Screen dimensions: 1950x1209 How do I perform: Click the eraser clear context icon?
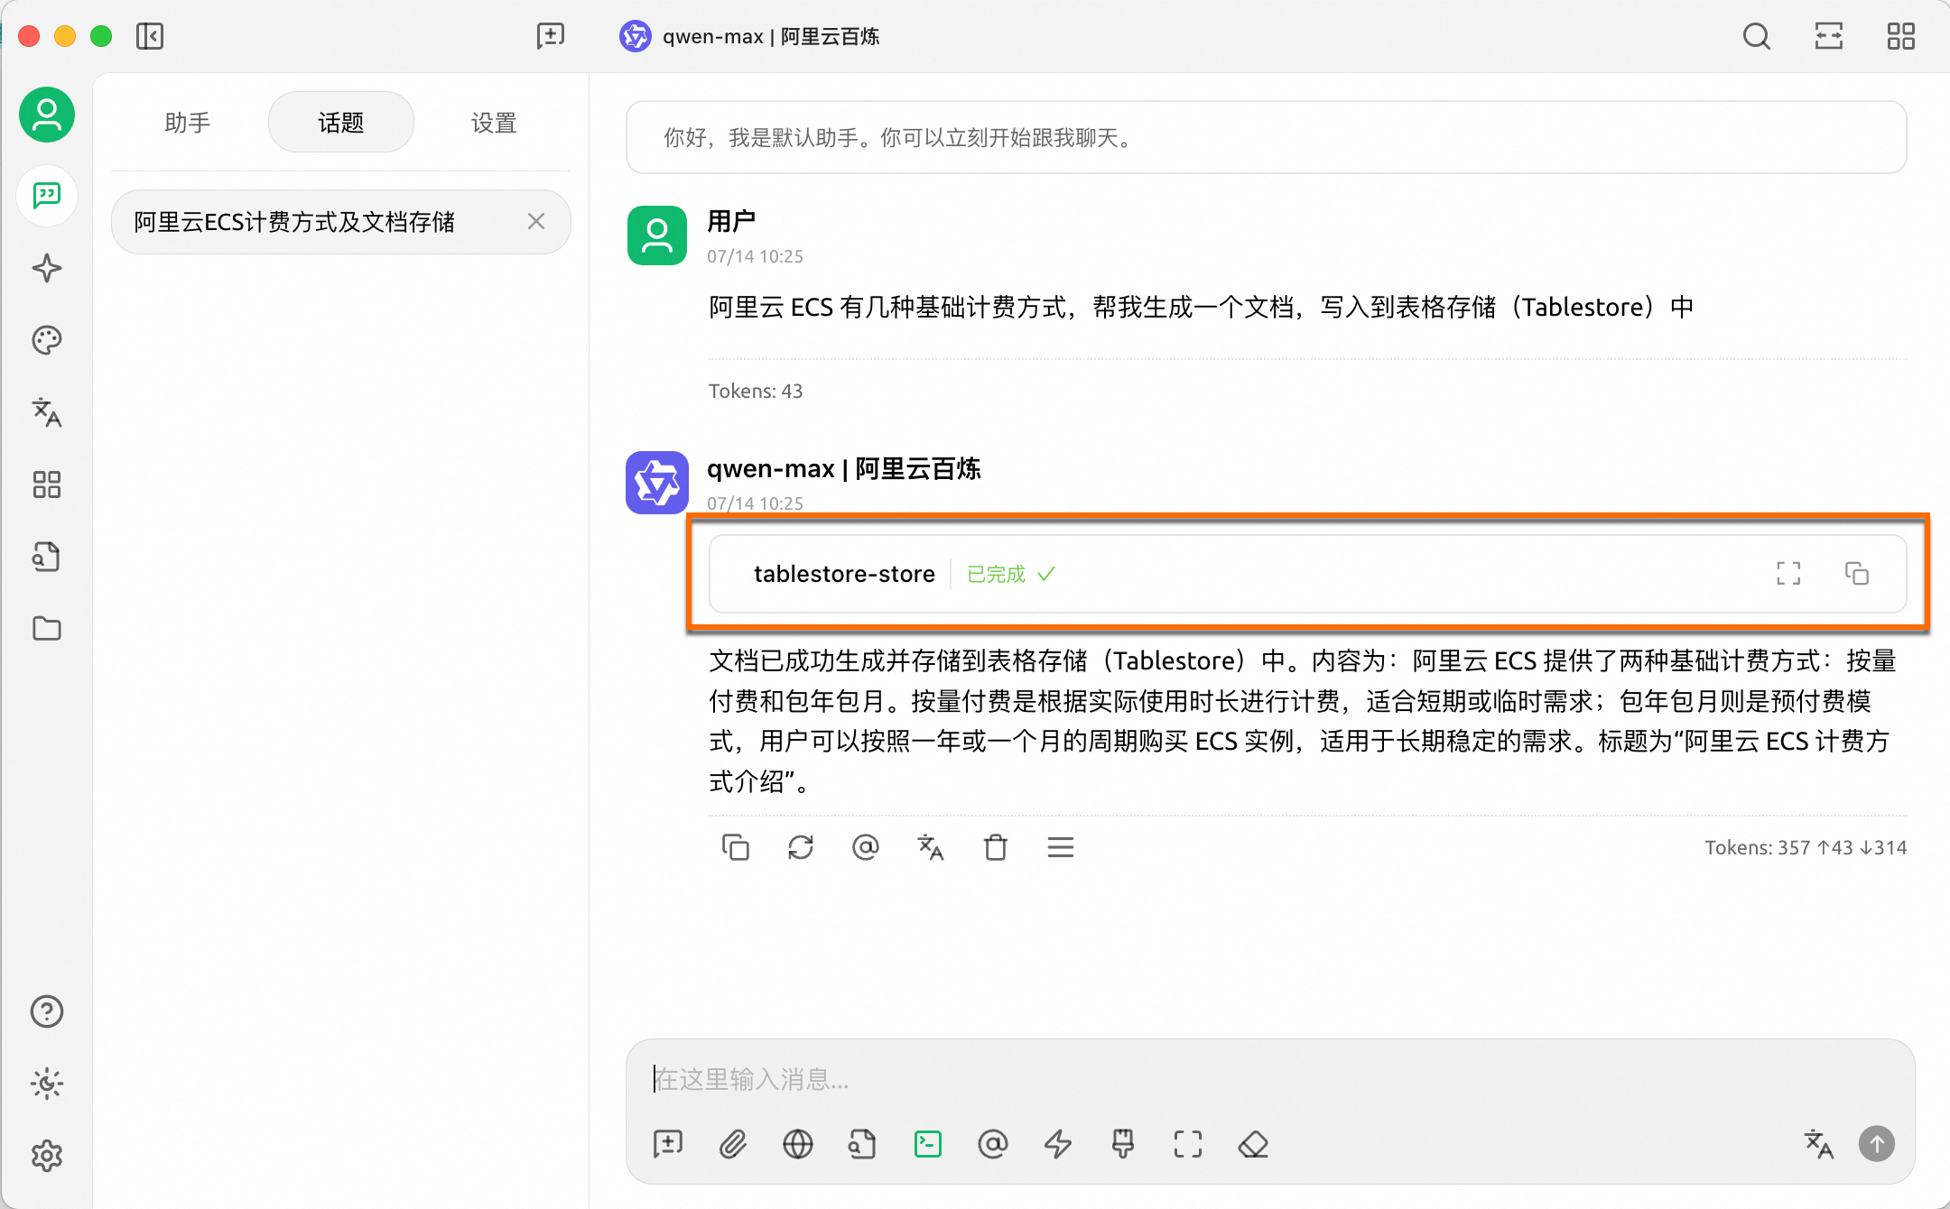point(1253,1144)
